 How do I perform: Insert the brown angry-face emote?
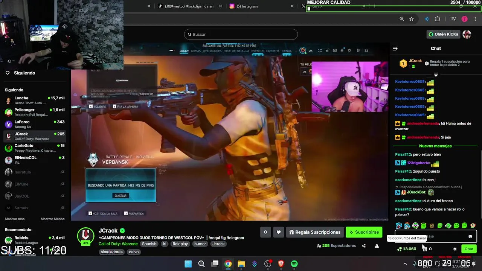pyautogui.click(x=432, y=226)
